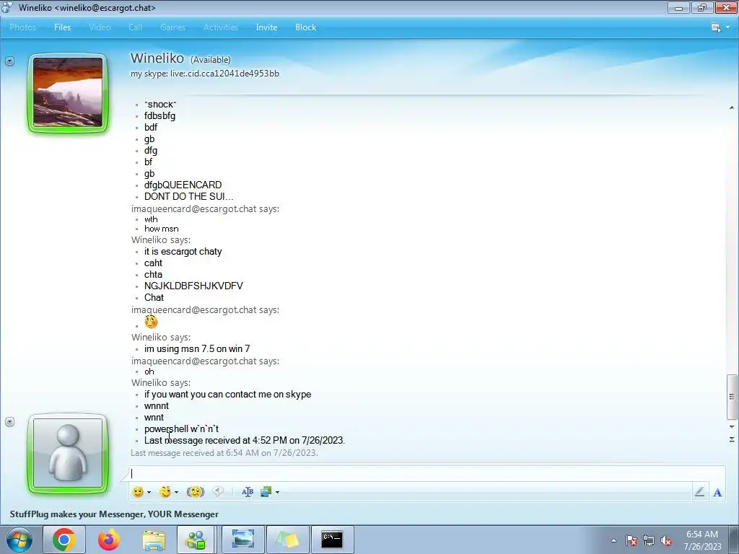Viewport: 739px width, 554px height.
Task: Click your own gray avatar picture
Action: [x=68, y=453]
